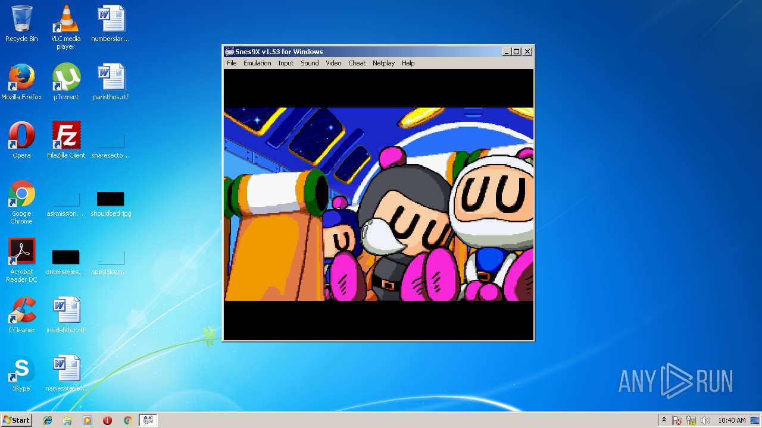The image size is (762, 428).
Task: Open the Windows Start menu
Action: [16, 420]
